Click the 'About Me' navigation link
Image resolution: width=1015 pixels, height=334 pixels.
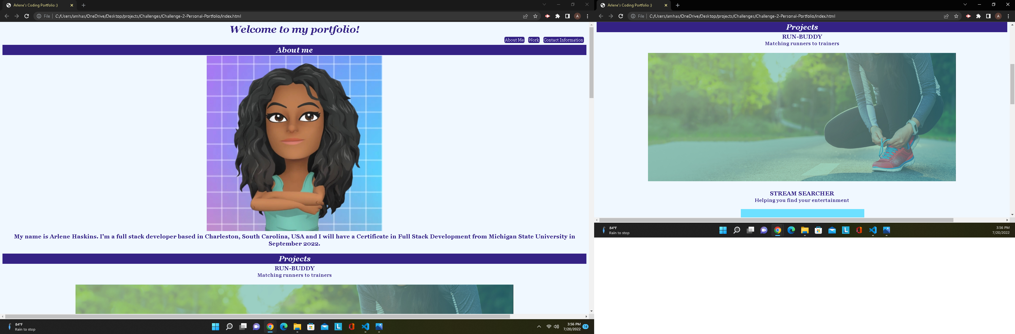(514, 40)
